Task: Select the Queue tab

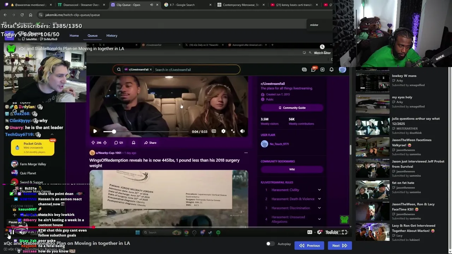Action: click(93, 36)
